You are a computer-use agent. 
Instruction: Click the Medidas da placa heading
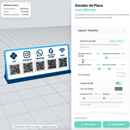click(11, 5)
